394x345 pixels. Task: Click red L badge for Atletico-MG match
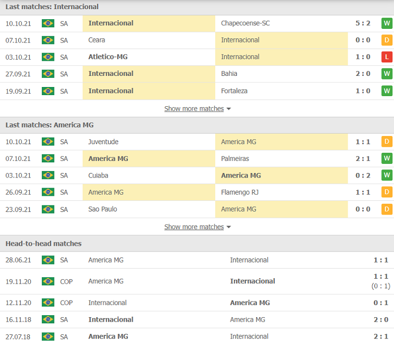(x=387, y=57)
